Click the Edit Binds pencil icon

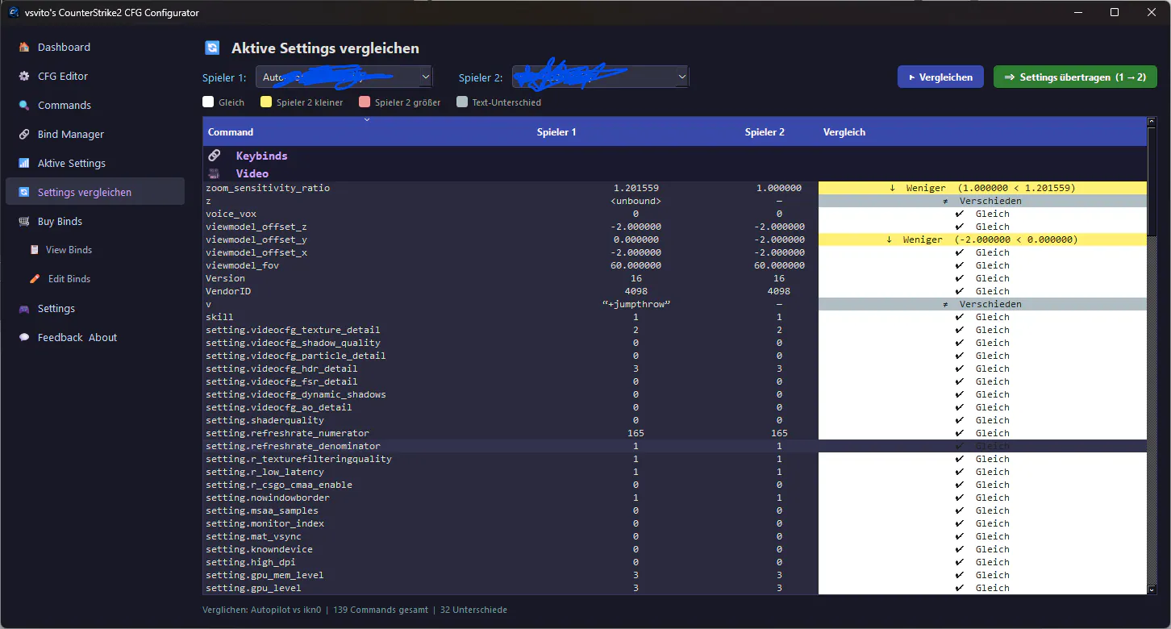tap(34, 279)
